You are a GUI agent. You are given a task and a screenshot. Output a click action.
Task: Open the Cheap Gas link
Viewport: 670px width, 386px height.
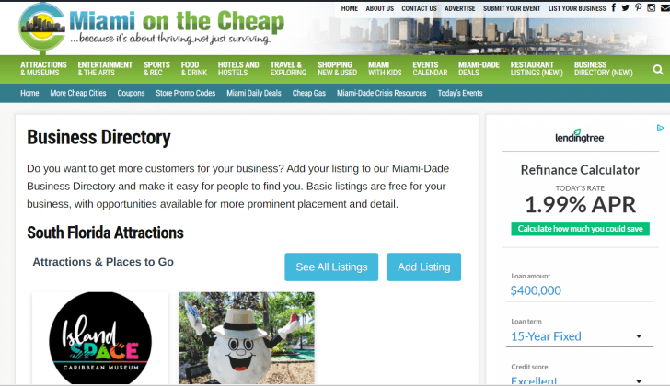point(309,93)
